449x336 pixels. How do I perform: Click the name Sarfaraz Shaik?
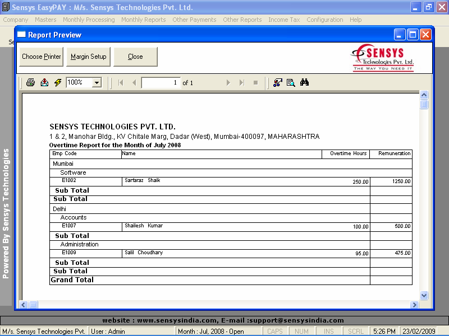tap(143, 180)
